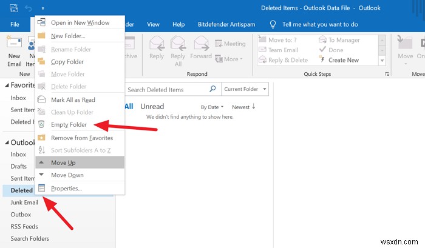This screenshot has width=425, height=248.
Task: Click the Undo icon in title bar
Action: point(28,8)
